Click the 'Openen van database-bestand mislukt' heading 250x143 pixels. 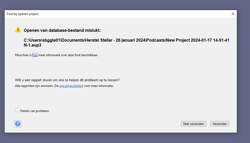coord(62,31)
